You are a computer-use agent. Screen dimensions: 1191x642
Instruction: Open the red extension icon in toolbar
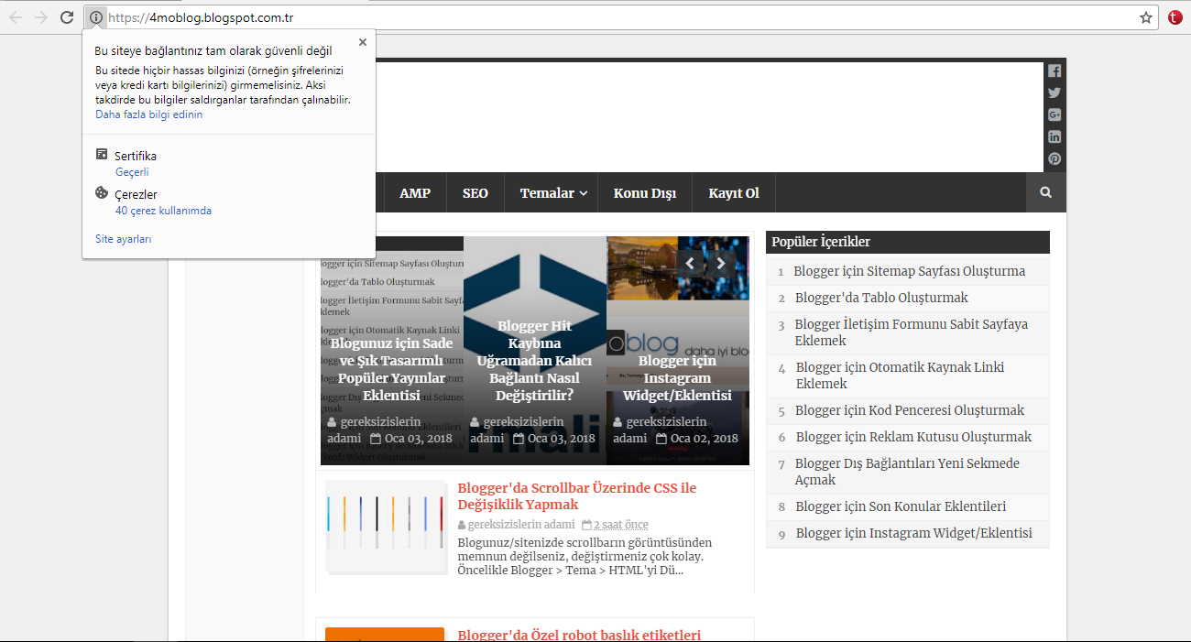(x=1175, y=17)
